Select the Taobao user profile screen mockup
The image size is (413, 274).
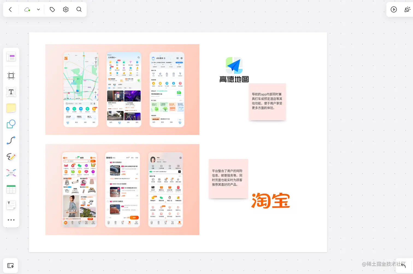[166, 190]
